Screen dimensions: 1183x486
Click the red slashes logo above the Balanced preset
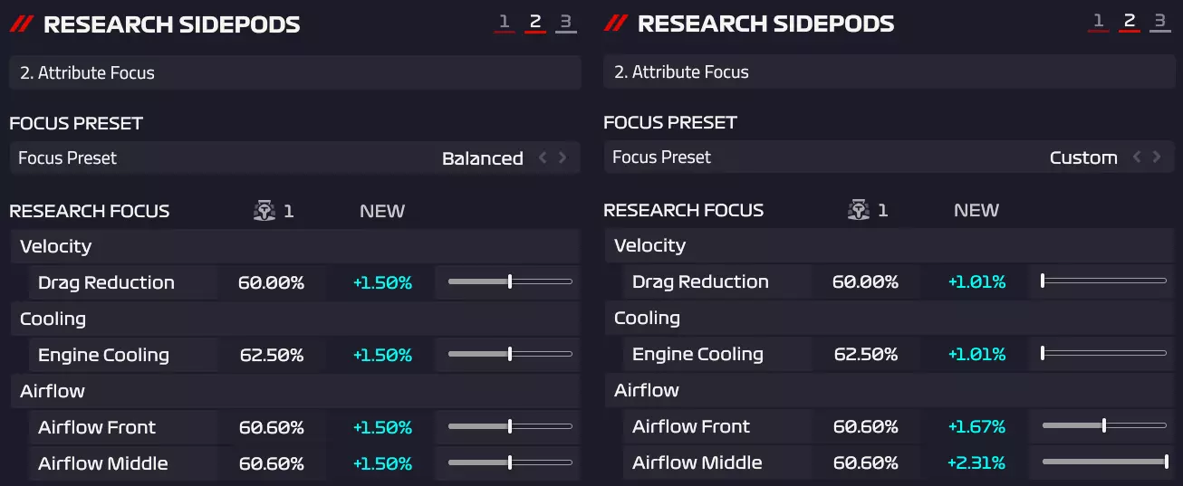pyautogui.click(x=22, y=24)
